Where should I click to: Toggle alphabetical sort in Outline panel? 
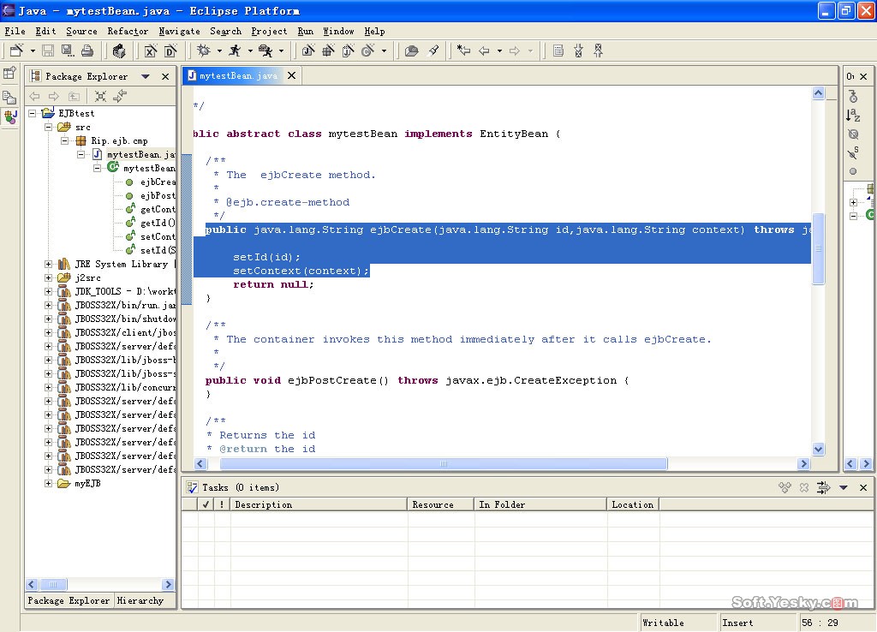pyautogui.click(x=853, y=115)
